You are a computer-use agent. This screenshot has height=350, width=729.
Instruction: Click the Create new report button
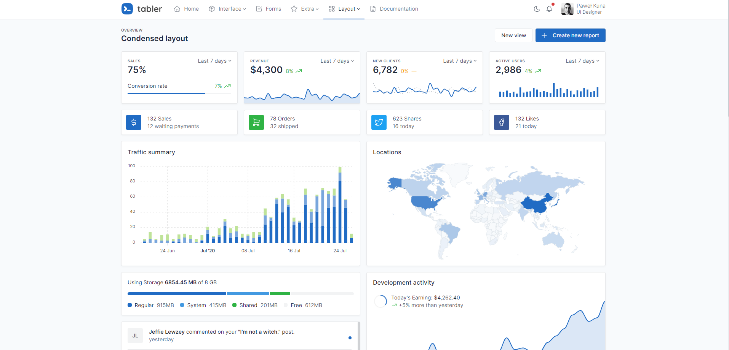[x=571, y=35]
